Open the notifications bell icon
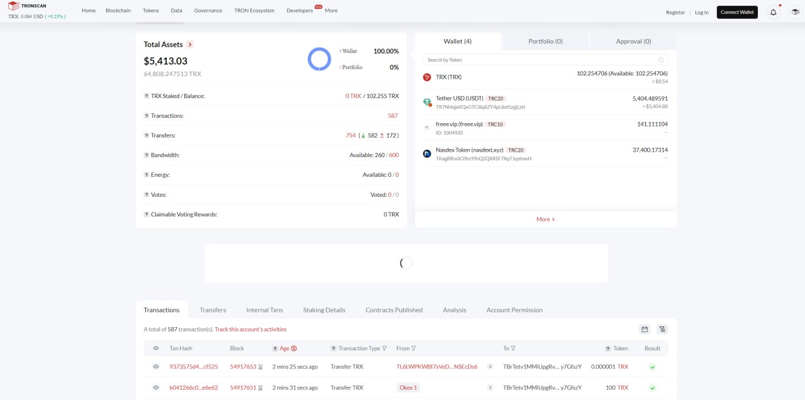The width and height of the screenshot is (805, 400). pos(773,12)
